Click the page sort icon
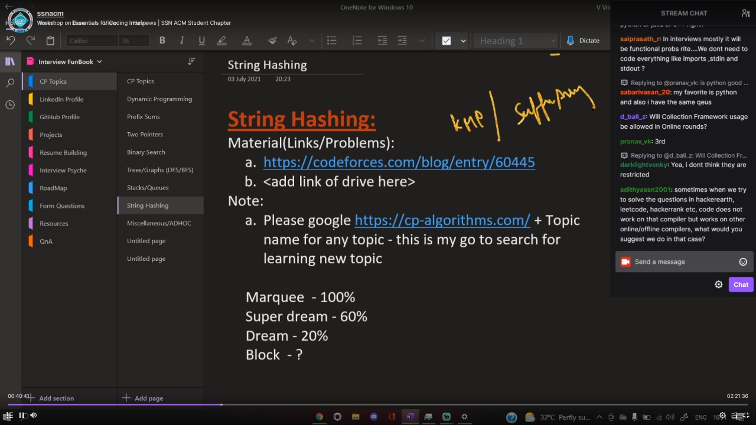Viewport: 756px width, 425px height. point(191,61)
